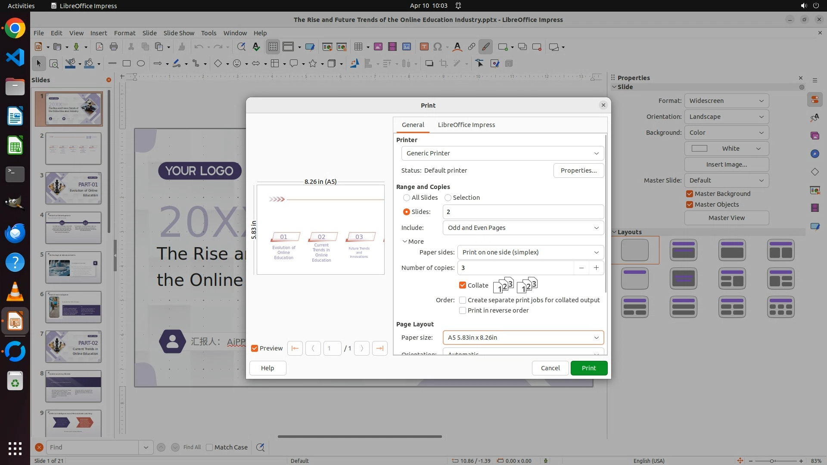The width and height of the screenshot is (827, 465).
Task: Open Thunderbird from the Ubuntu dock
Action: [15, 233]
